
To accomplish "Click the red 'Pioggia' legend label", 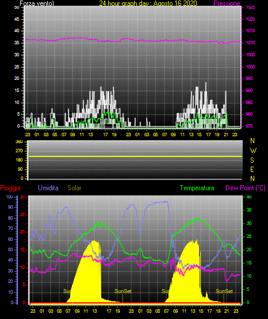I will click(10, 188).
